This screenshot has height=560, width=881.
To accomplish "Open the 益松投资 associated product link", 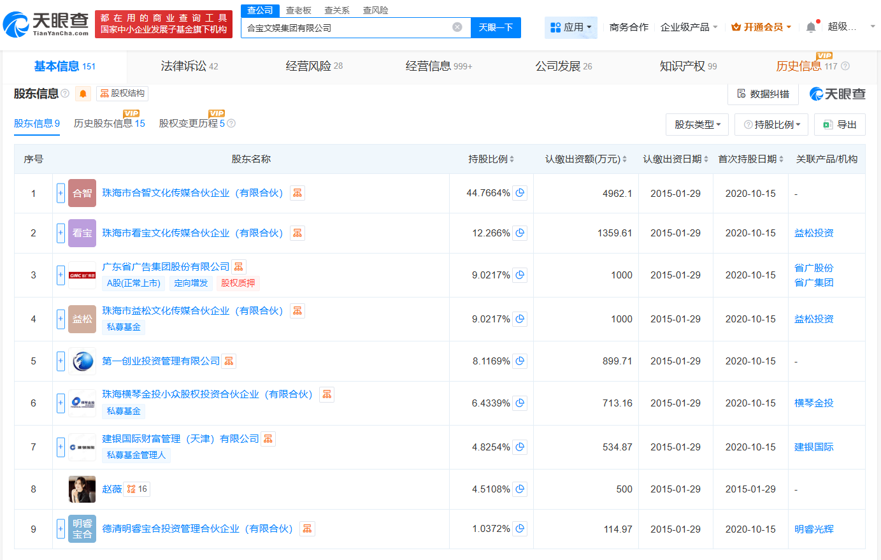I will (x=815, y=233).
